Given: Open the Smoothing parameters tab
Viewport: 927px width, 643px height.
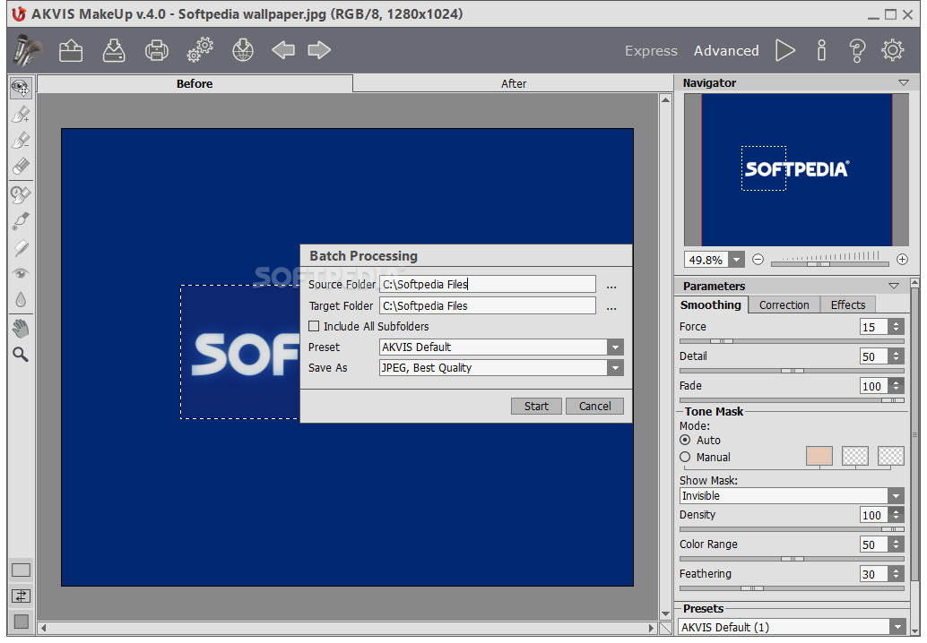Looking at the screenshot, I should click(x=711, y=305).
